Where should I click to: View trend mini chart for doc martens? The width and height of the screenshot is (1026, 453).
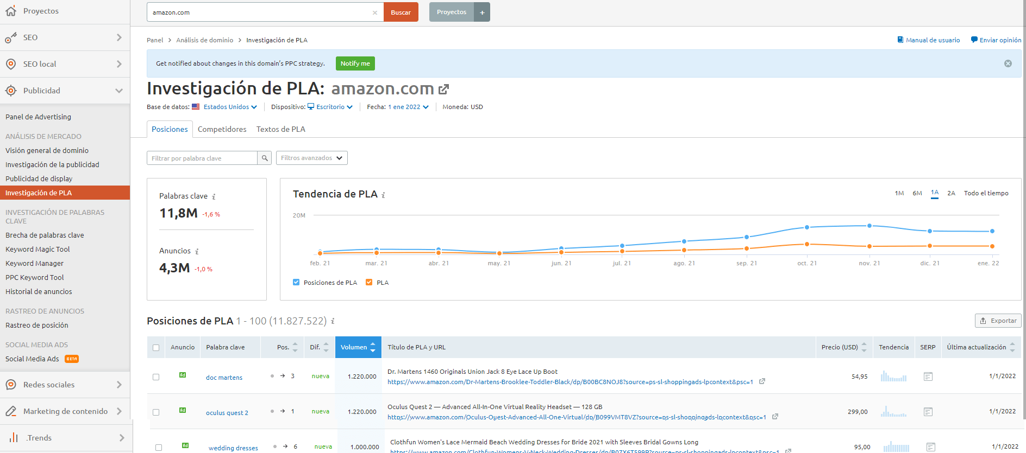(894, 376)
